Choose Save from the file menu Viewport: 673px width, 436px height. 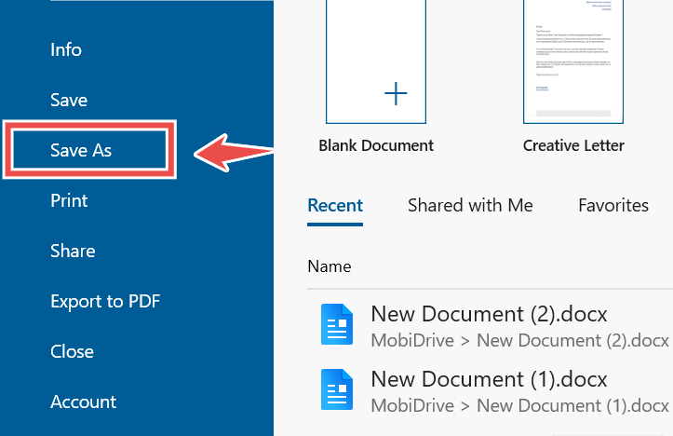pyautogui.click(x=69, y=100)
